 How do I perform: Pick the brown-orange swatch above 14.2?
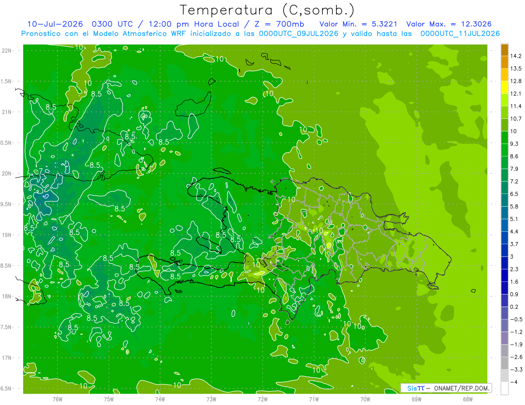(504, 50)
